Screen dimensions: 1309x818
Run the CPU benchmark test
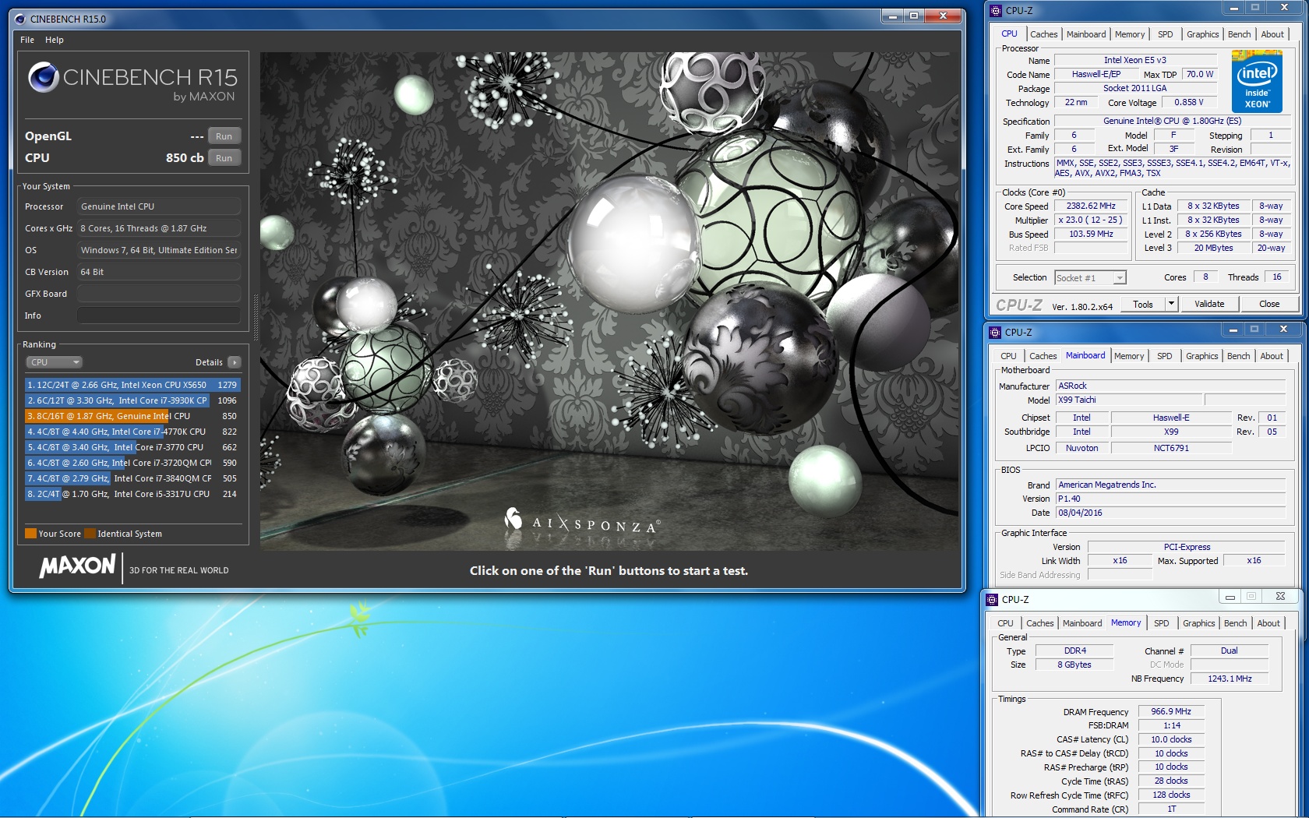224,158
